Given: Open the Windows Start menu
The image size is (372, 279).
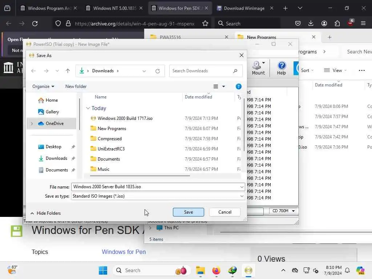Looking at the screenshot, I should click(x=103, y=270).
